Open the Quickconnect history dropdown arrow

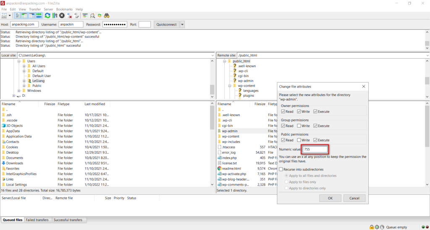point(182,24)
